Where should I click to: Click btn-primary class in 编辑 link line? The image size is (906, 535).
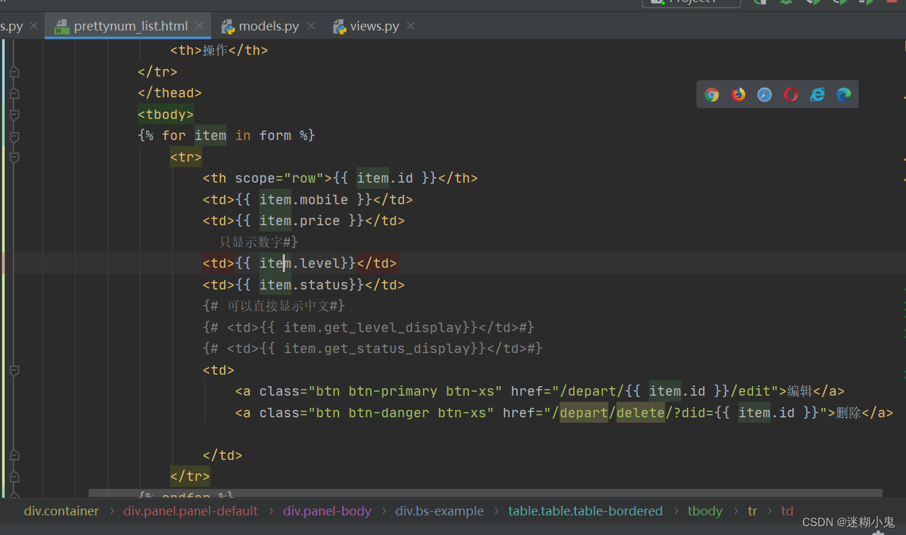click(x=393, y=392)
